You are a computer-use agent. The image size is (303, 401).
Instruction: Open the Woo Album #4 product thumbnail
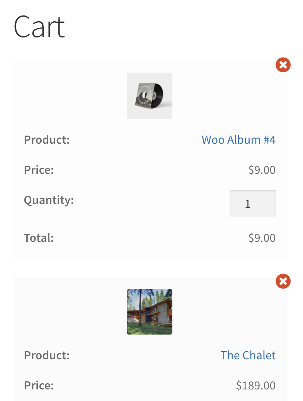point(149,96)
